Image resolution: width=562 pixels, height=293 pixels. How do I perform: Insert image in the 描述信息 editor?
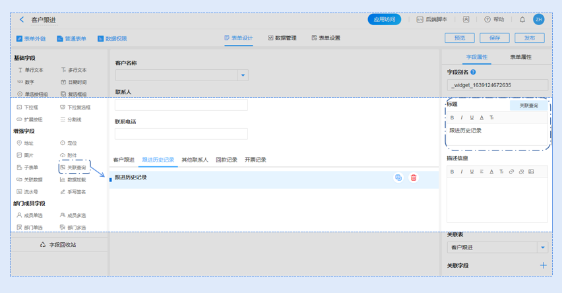tap(531, 172)
